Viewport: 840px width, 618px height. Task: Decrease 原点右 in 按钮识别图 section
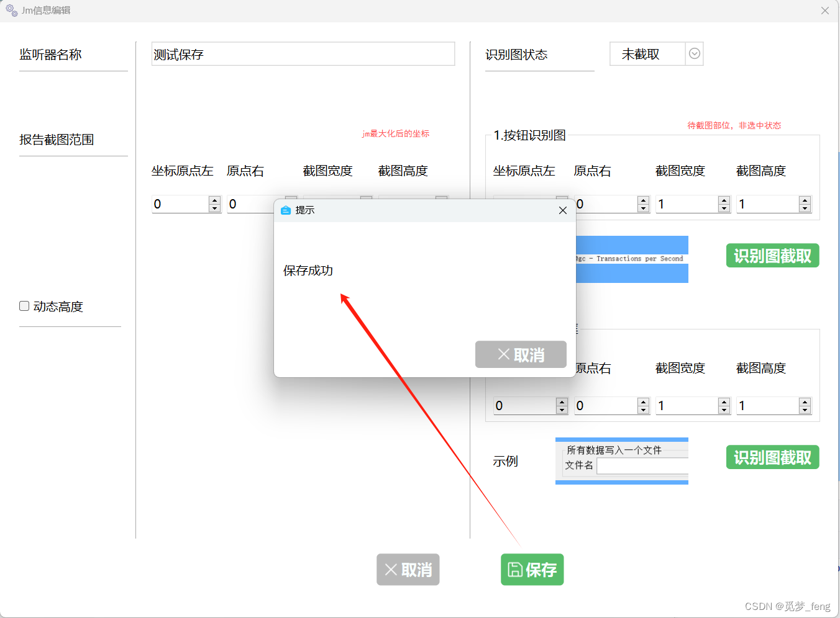[x=644, y=208]
